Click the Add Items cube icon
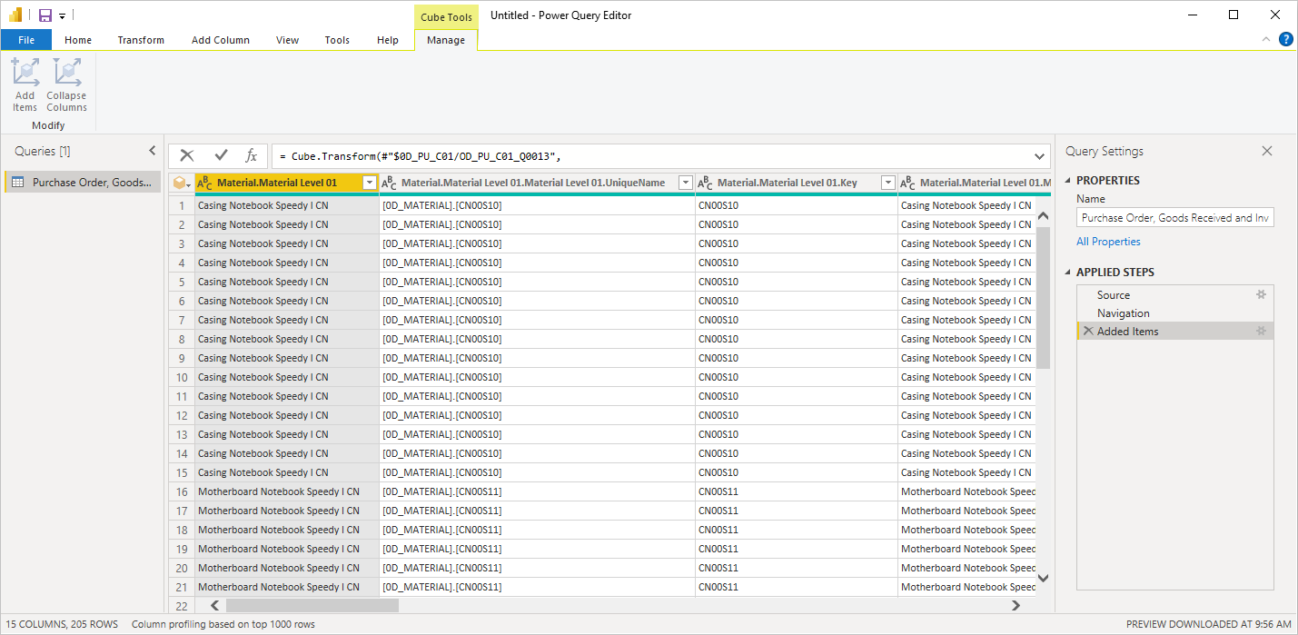Screen dimensions: 1298x635 pyautogui.click(x=25, y=73)
